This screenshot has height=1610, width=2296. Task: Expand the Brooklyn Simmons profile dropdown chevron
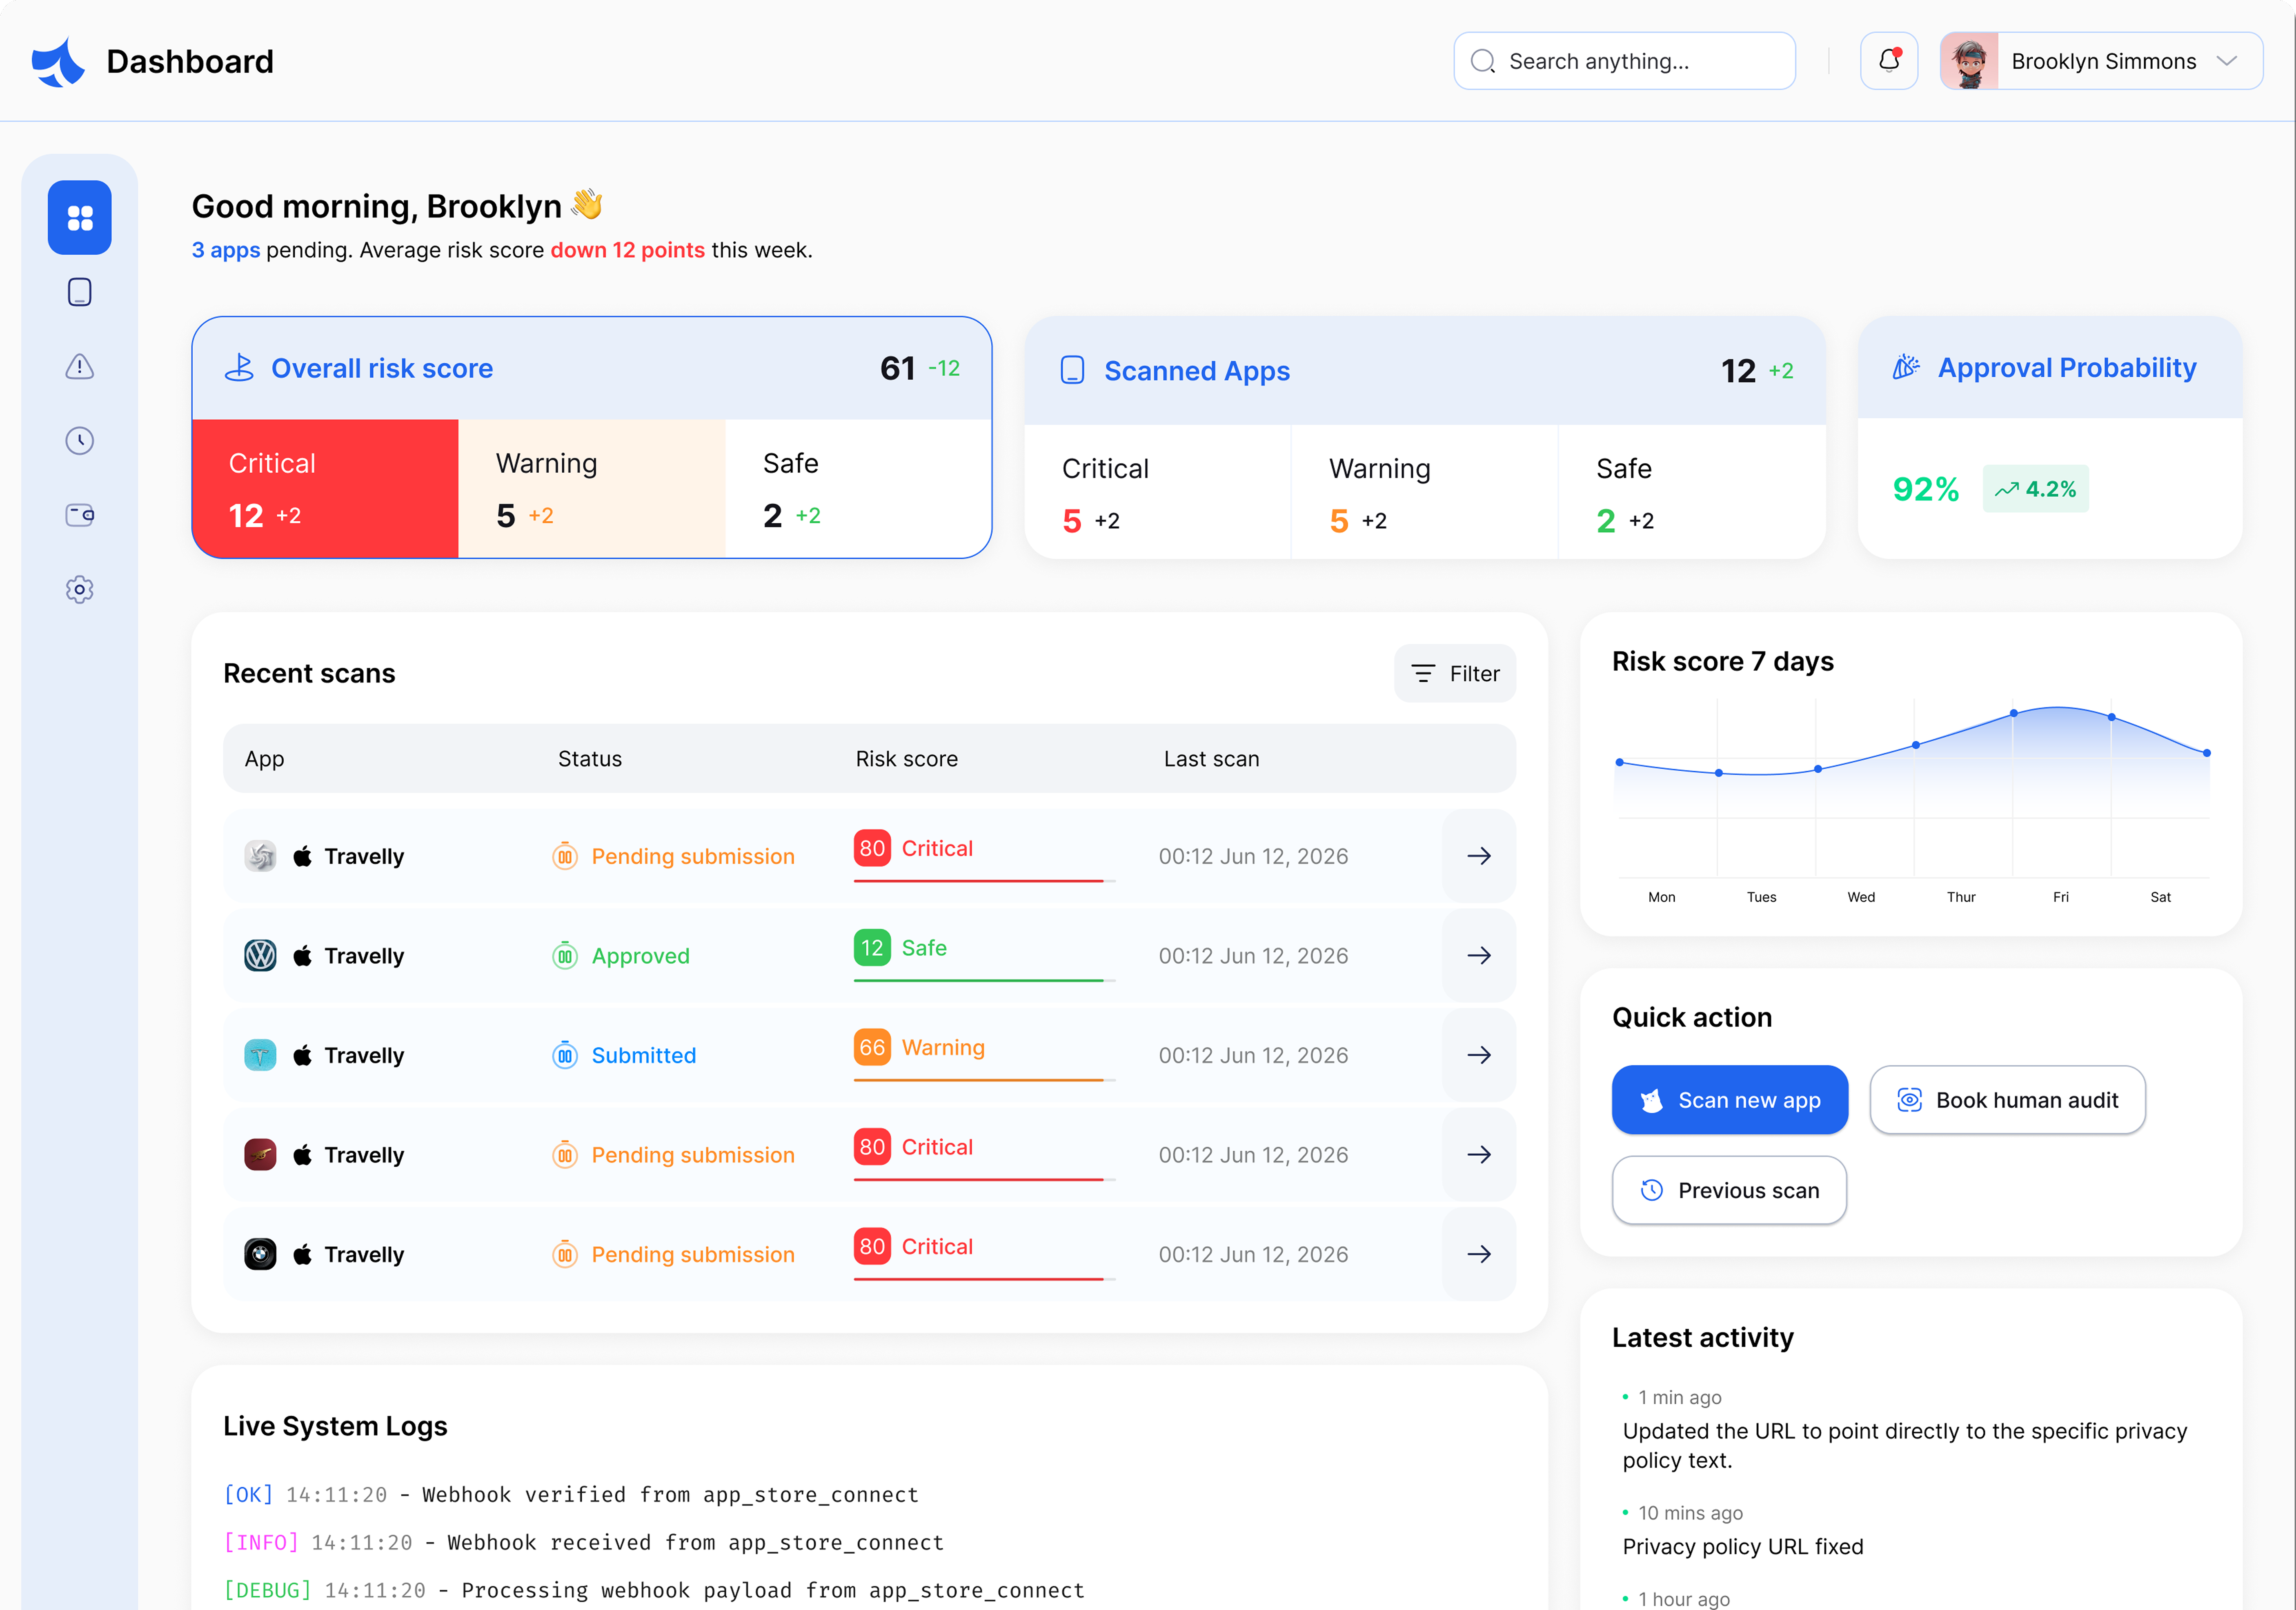(2227, 61)
